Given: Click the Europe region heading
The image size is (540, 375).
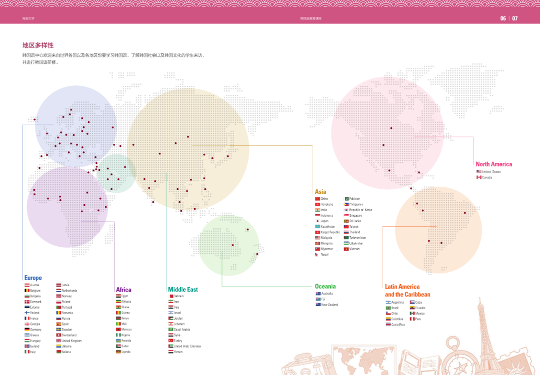Looking at the screenshot, I should (33, 278).
